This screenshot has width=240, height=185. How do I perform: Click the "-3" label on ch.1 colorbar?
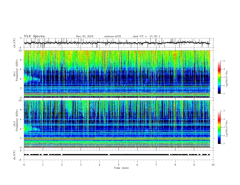click(x=223, y=61)
